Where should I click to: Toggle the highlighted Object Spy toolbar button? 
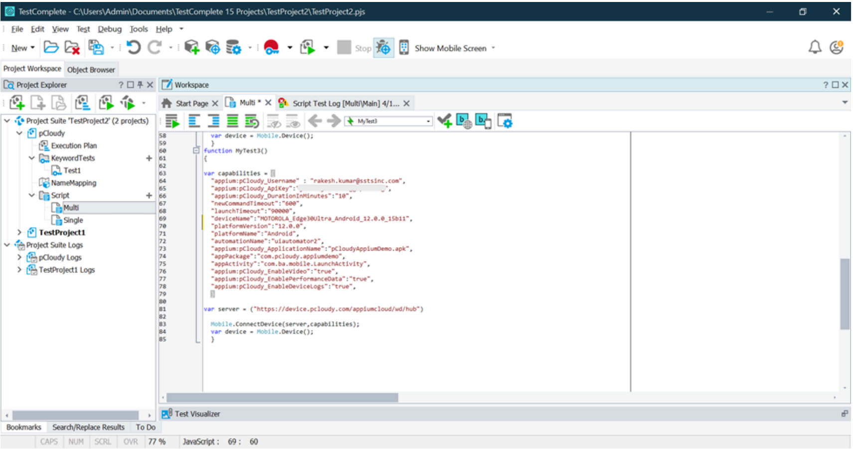click(383, 48)
